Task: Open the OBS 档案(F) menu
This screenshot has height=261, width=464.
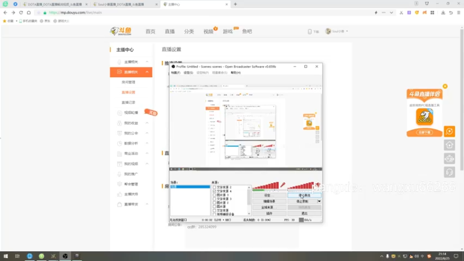Action: pyautogui.click(x=176, y=72)
